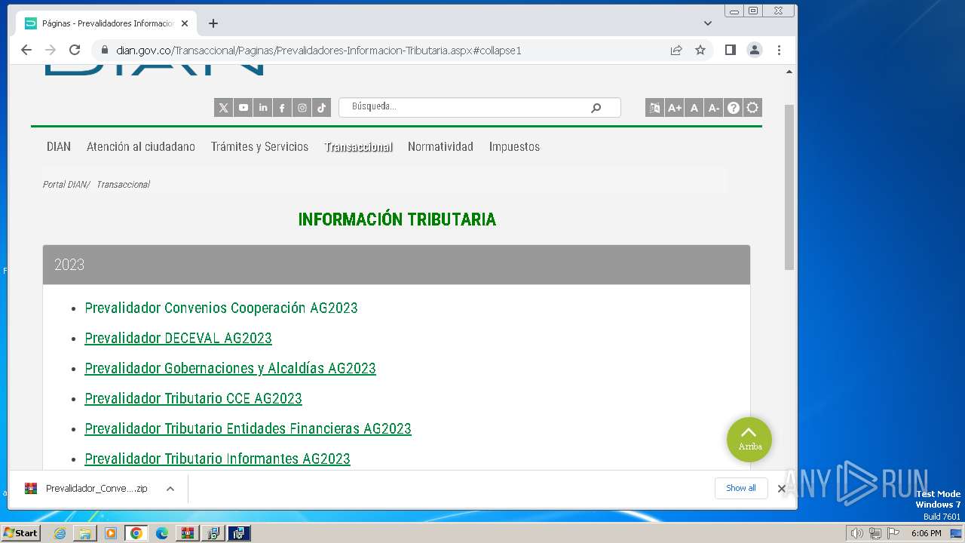Image resolution: width=965 pixels, height=543 pixels.
Task: Click the language translation icon
Action: tap(654, 108)
